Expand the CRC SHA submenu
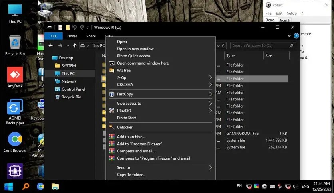Viewport: 334px width, 193px height. coord(211,85)
